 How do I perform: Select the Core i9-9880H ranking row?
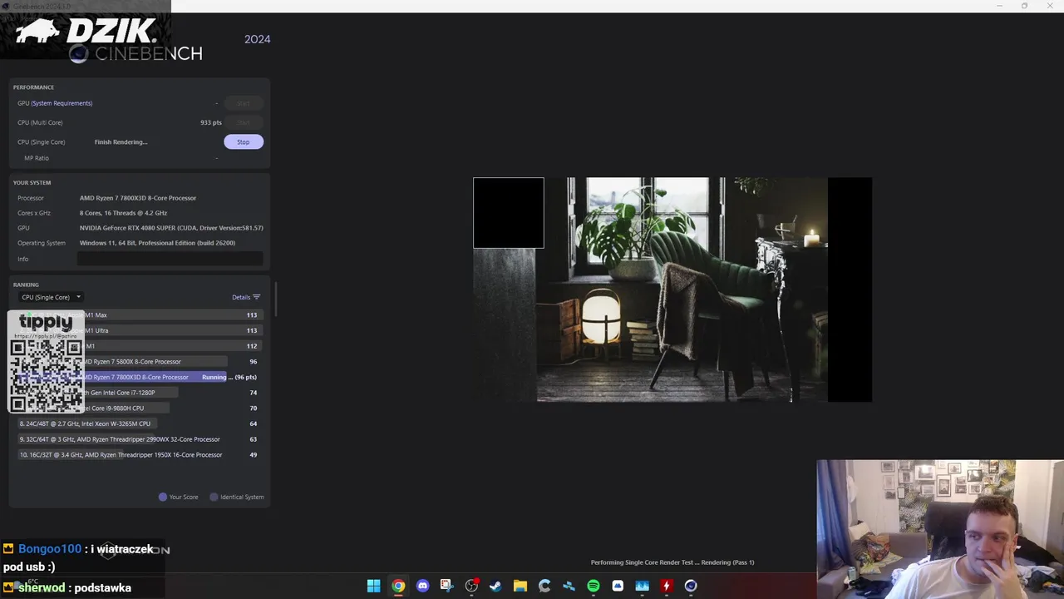point(139,408)
